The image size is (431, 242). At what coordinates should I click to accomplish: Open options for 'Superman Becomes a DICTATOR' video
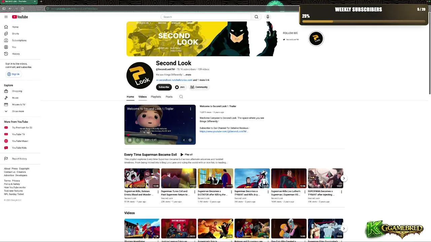(x=231, y=192)
